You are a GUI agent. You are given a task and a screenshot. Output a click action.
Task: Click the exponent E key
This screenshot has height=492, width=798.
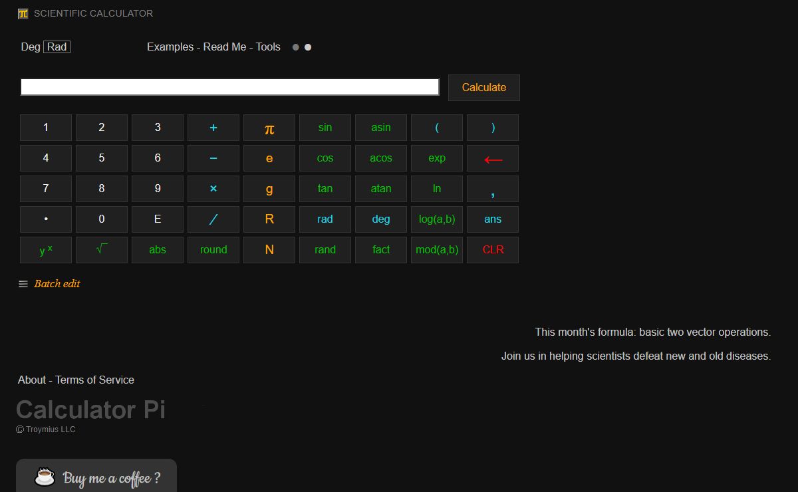point(158,219)
